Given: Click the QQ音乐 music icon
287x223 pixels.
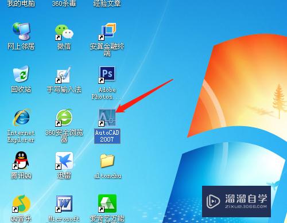Looking at the screenshot, I should coord(21,204).
